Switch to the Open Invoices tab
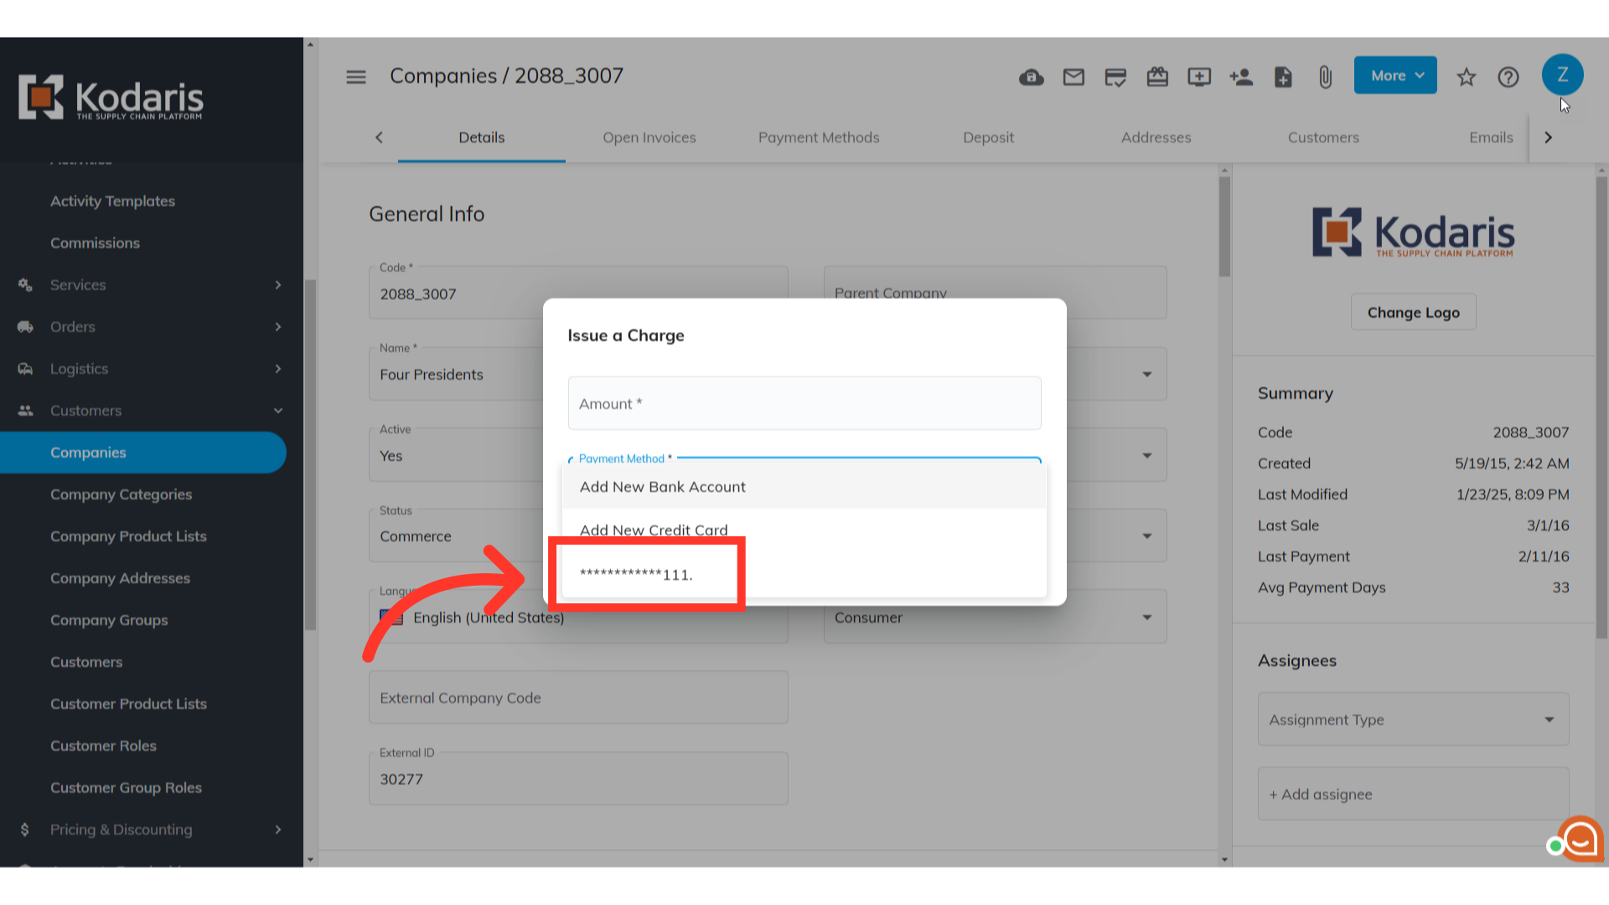The width and height of the screenshot is (1609, 905). 649,137
